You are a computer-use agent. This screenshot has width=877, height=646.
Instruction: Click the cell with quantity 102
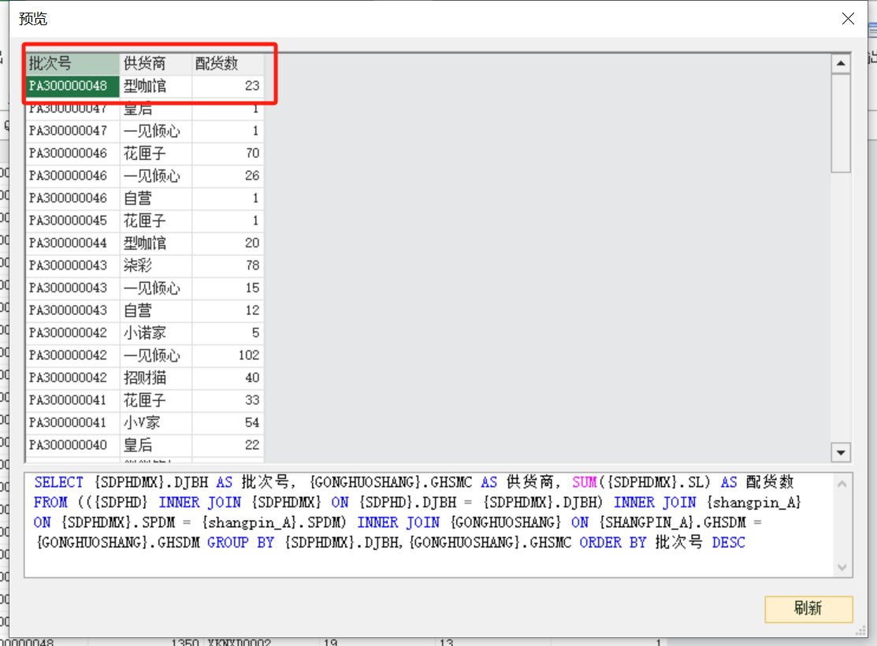coord(228,355)
